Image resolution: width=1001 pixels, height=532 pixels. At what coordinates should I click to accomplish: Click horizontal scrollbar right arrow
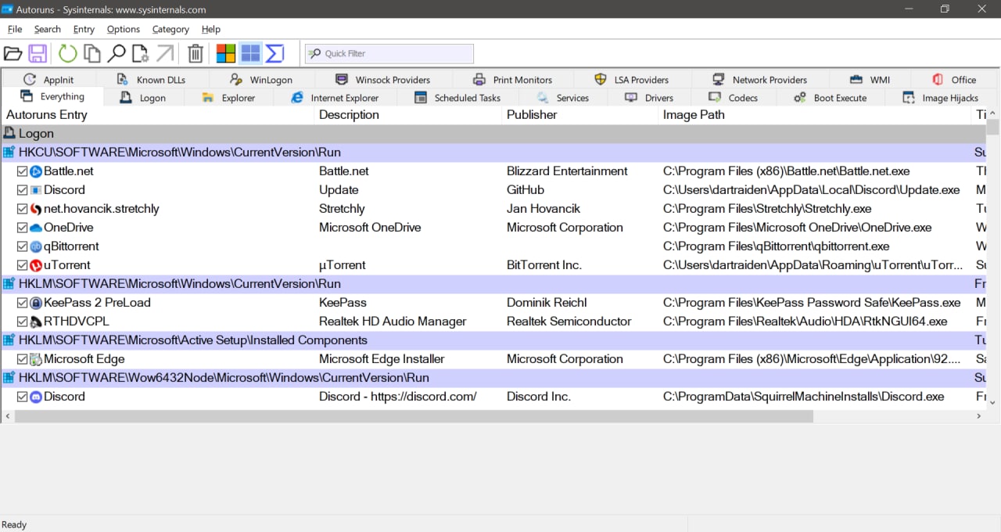pos(978,417)
